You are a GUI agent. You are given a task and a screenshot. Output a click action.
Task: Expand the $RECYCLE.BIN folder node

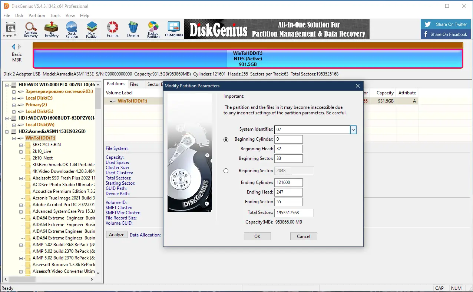(21, 145)
